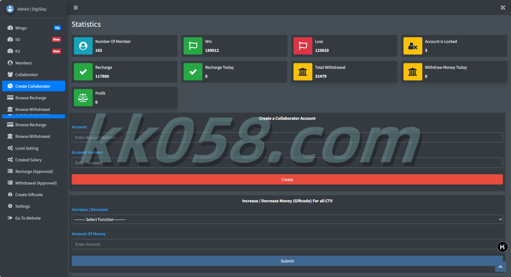Screen dimensions: 511x277
Task: Click the Recharge Today checkmark icon
Action: pos(193,72)
